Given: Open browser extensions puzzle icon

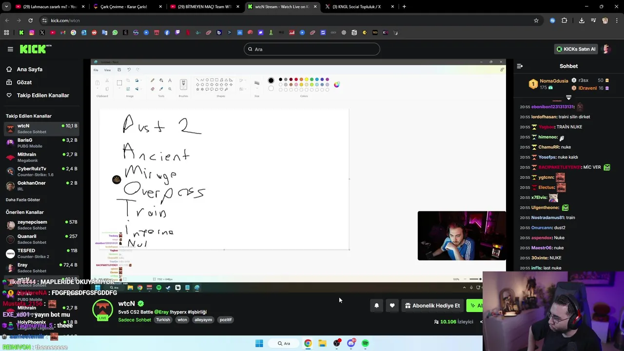Looking at the screenshot, I should (565, 20).
